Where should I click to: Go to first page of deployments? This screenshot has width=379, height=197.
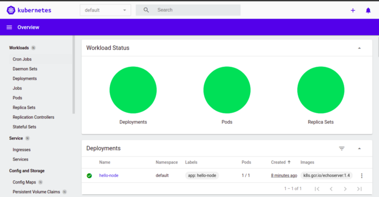[317, 189]
